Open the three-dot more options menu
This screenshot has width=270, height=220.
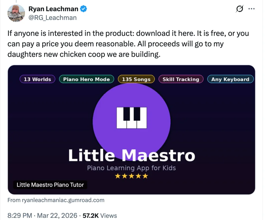pos(251,9)
